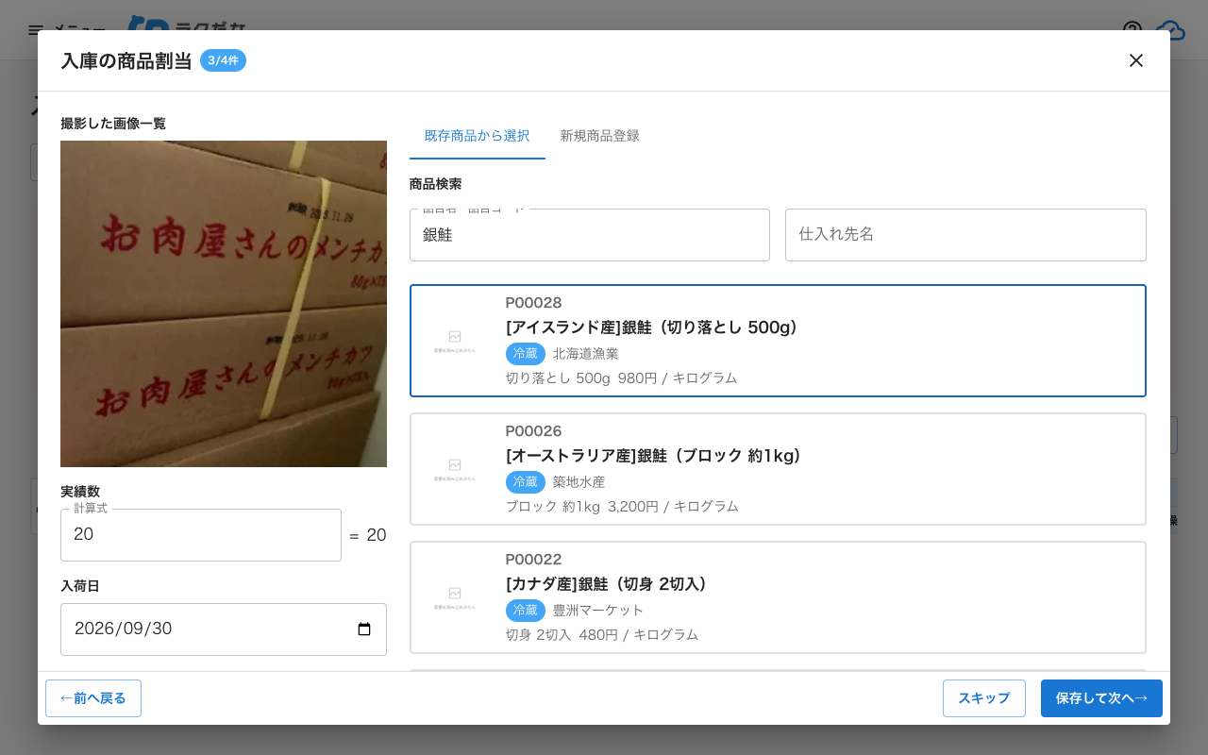Viewport: 1208px width, 755px height.
Task: Select product [オーストラリア産]銀鮭（ブロック 約1kg）
Action: pos(778,469)
